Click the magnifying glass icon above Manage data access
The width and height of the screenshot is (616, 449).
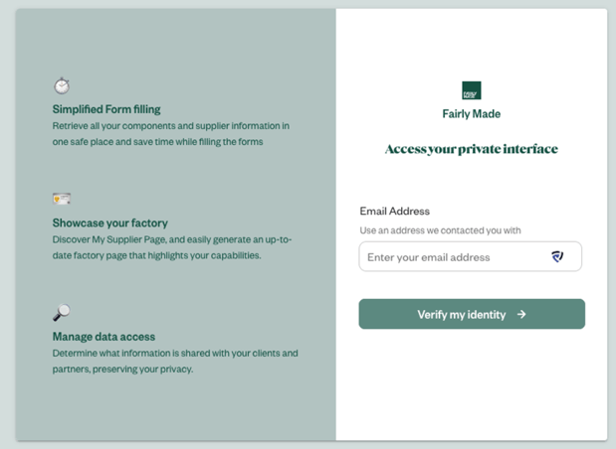point(62,313)
